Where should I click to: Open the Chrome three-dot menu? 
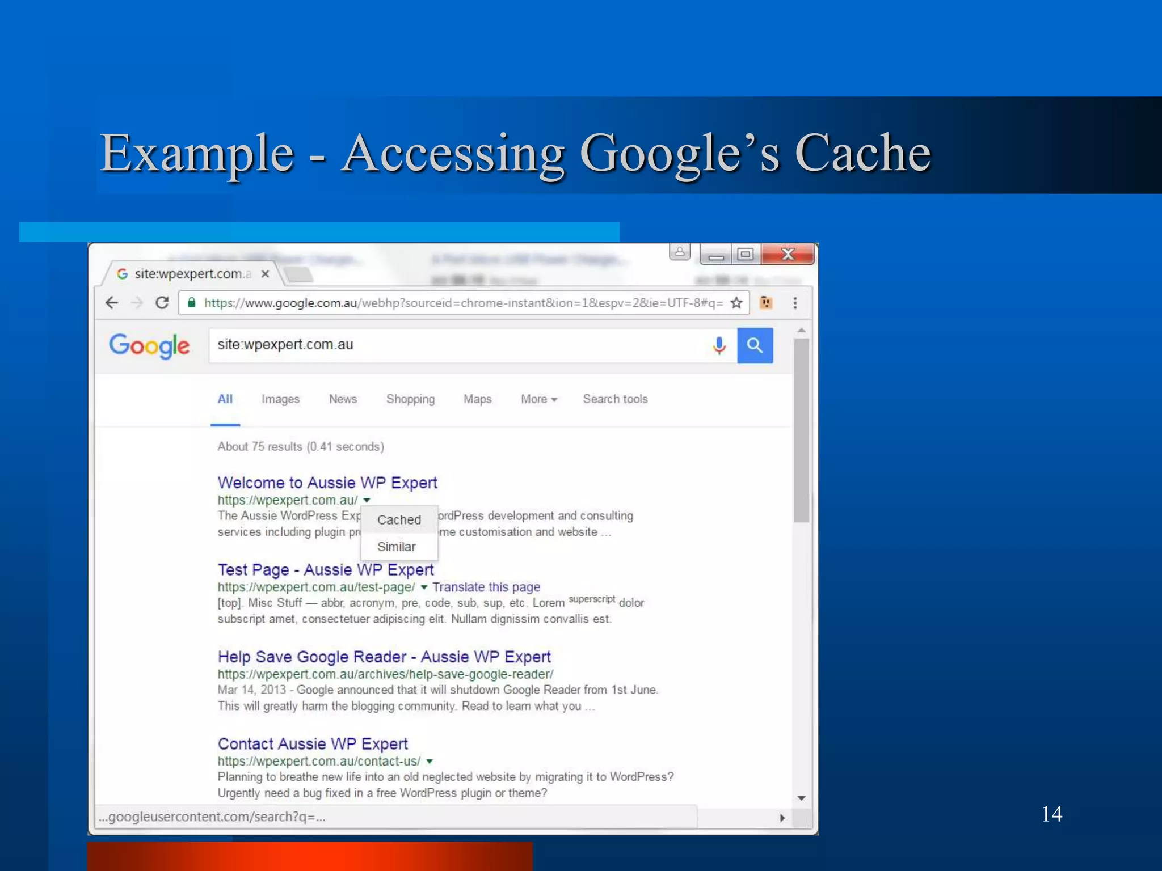coord(795,303)
